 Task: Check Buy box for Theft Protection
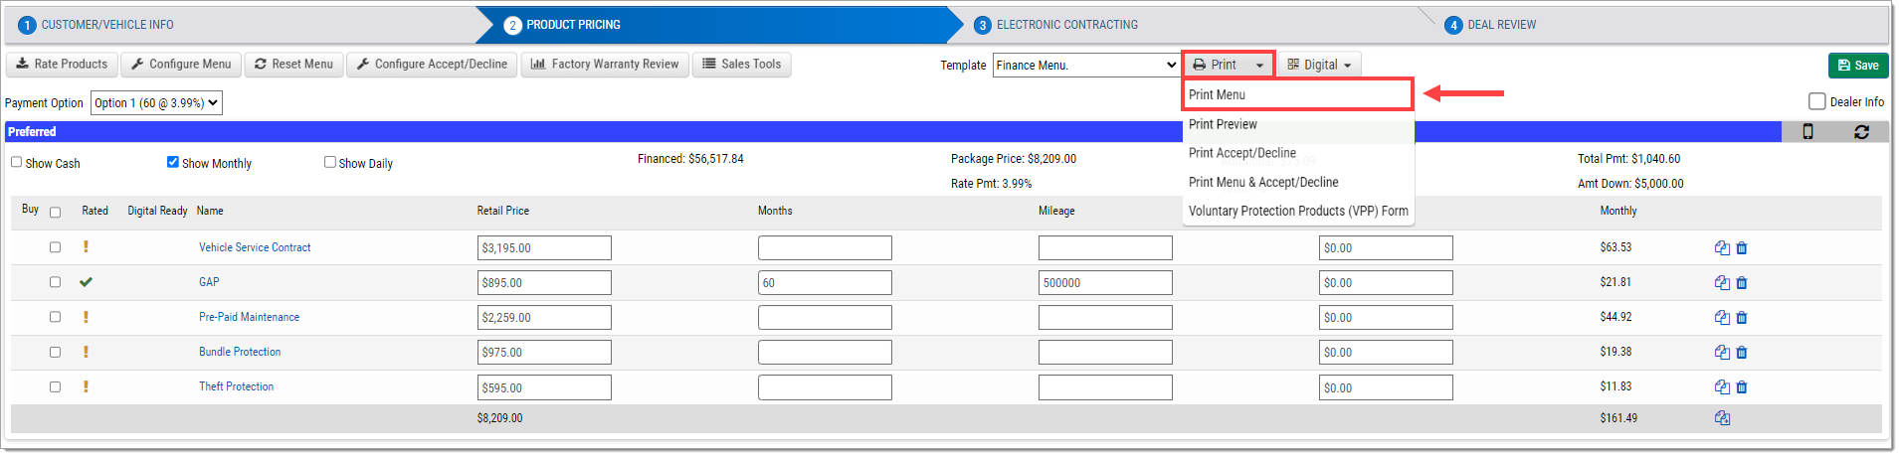[55, 386]
